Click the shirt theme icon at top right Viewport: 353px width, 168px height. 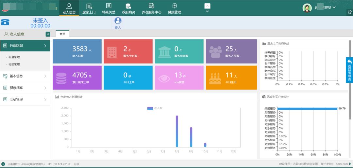pyautogui.click(x=349, y=12)
